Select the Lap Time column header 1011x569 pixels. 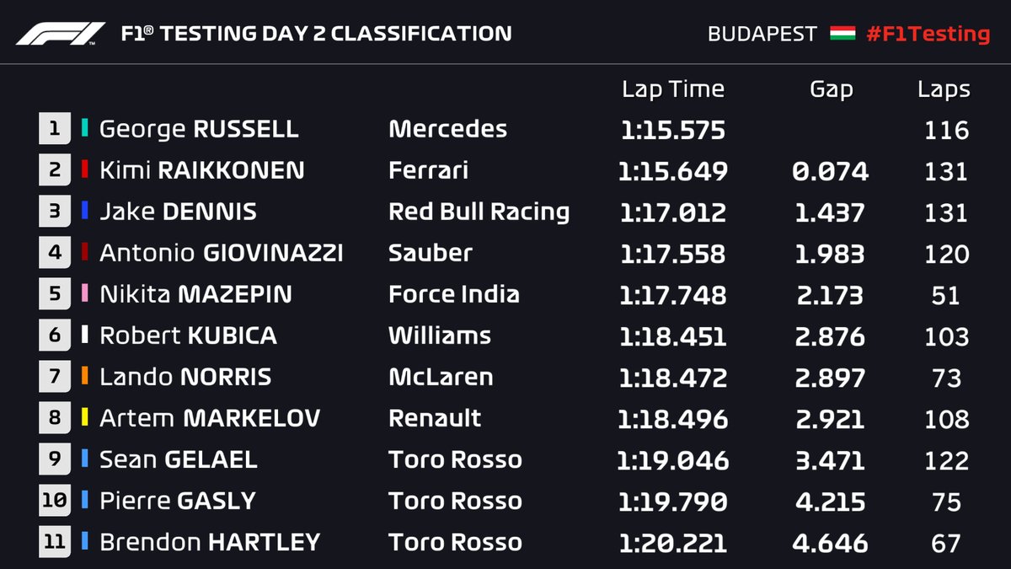[x=672, y=89]
